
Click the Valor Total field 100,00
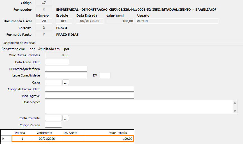[120, 21]
